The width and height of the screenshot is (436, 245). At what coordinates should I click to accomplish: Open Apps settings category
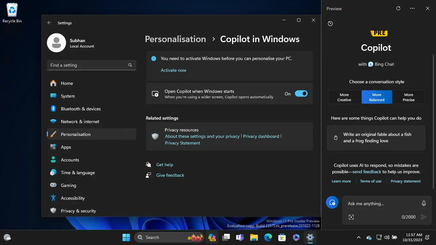click(91, 147)
